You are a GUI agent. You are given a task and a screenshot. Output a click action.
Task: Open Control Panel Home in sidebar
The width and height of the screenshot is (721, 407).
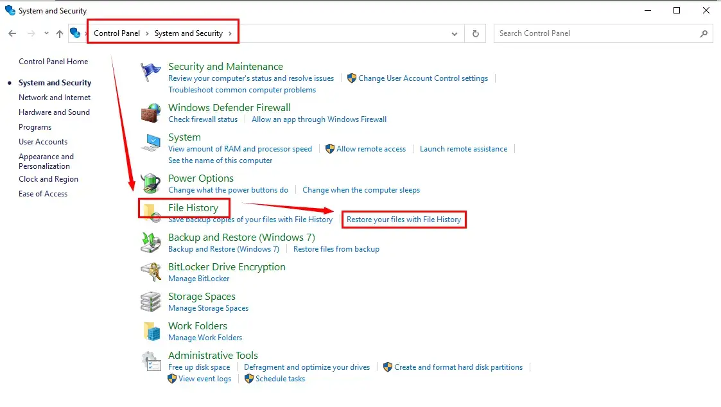[x=53, y=62]
